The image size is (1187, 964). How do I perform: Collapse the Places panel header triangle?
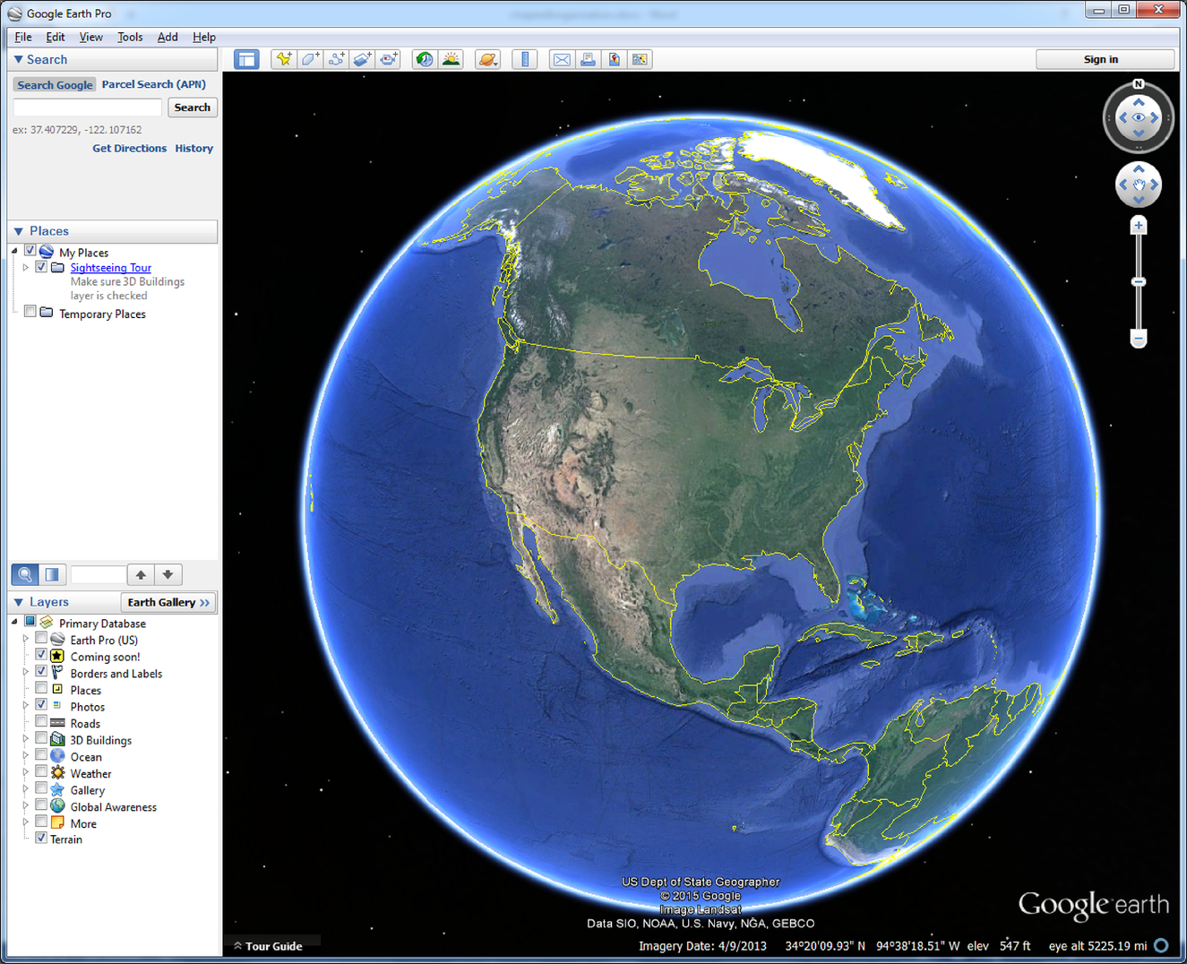[18, 231]
